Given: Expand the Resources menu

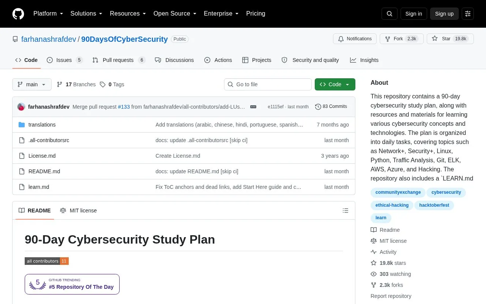Looking at the screenshot, I should tap(128, 14).
